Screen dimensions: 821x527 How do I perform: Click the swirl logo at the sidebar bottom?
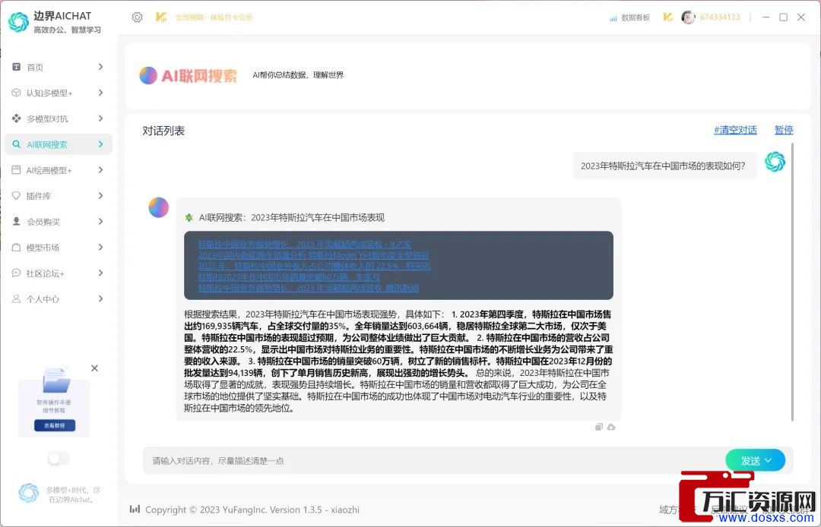[28, 493]
